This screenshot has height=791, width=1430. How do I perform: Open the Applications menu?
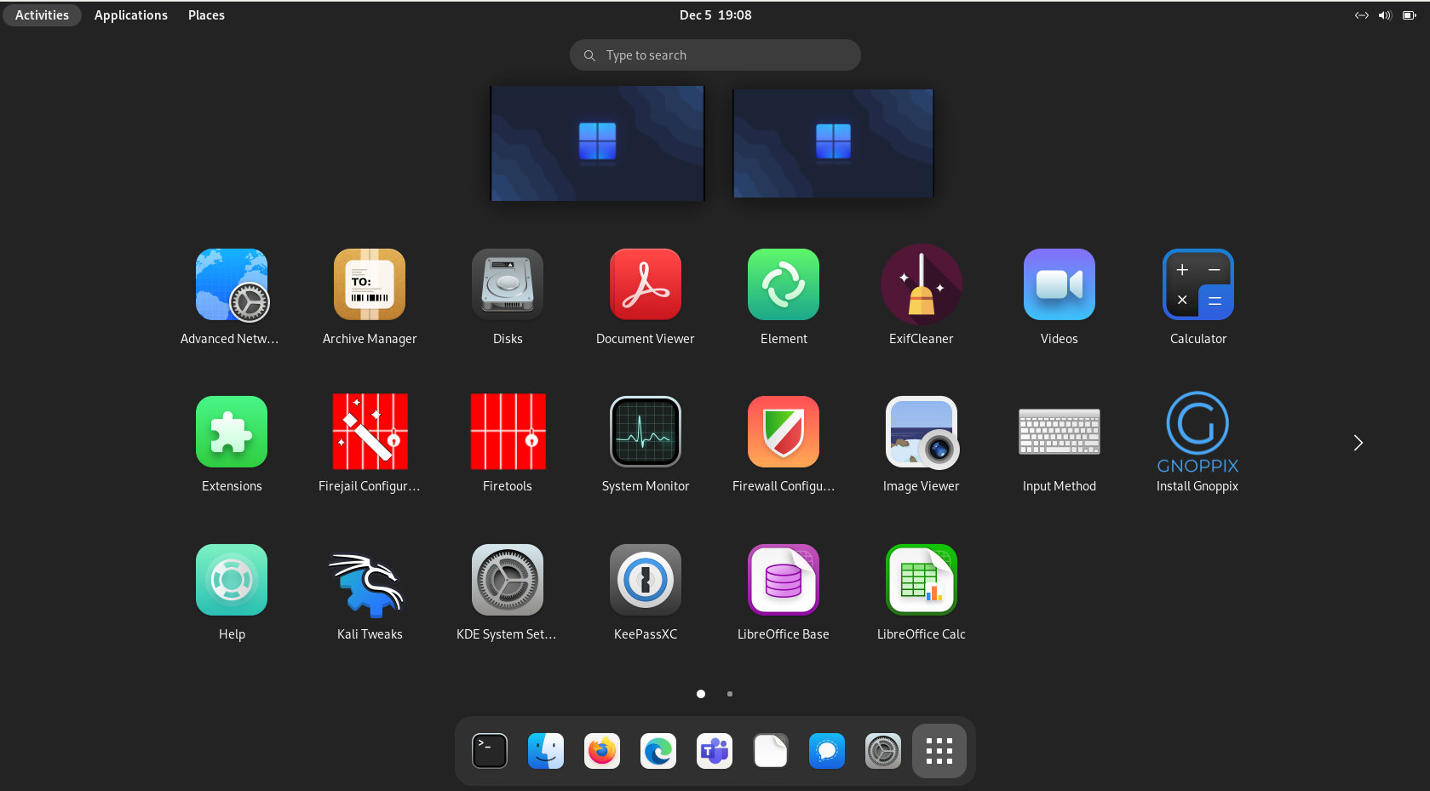pos(130,14)
